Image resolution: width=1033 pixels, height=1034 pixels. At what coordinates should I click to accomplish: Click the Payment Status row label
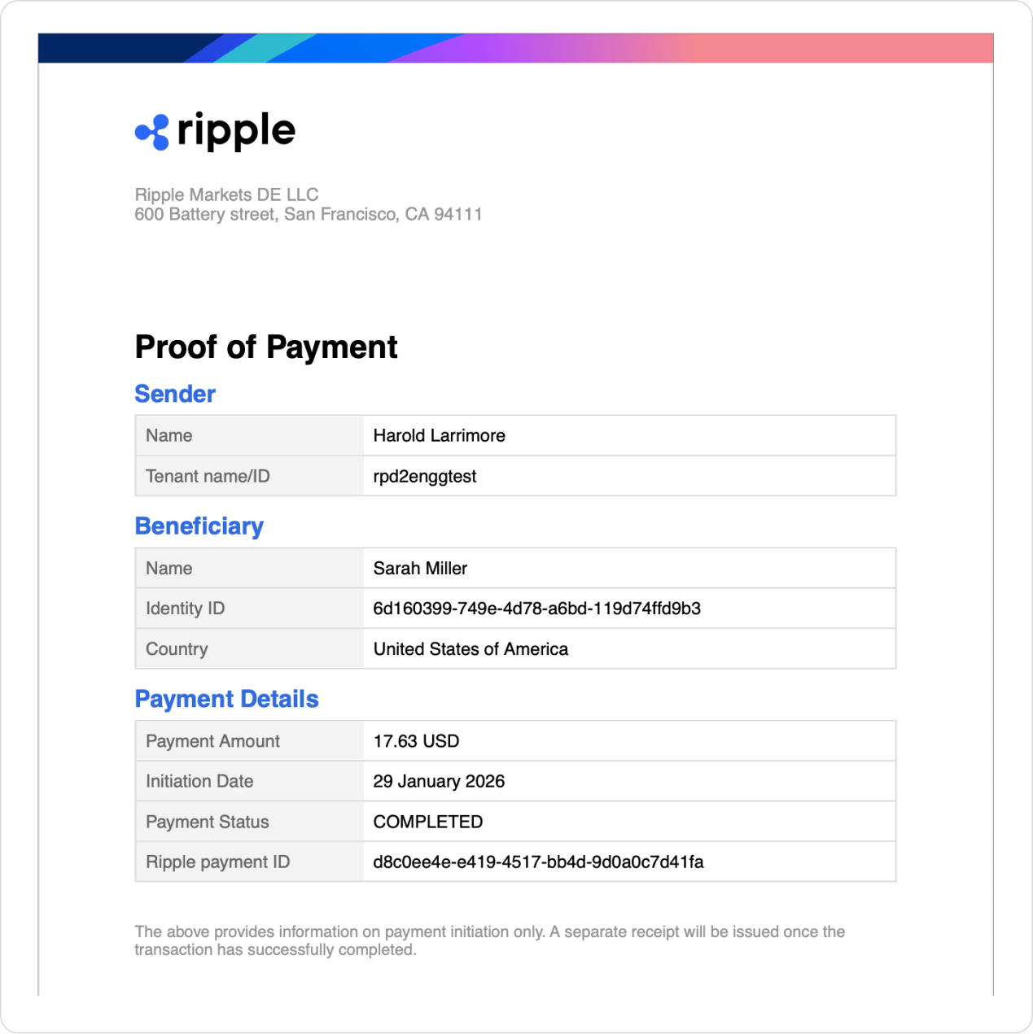pyautogui.click(x=207, y=822)
